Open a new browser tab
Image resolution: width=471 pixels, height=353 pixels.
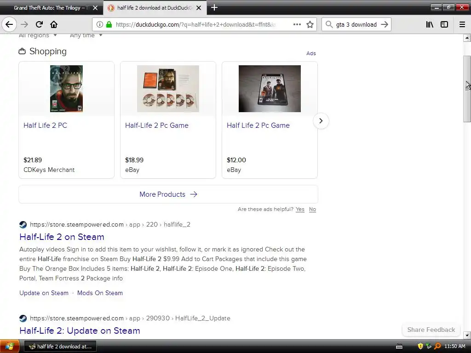214,7
